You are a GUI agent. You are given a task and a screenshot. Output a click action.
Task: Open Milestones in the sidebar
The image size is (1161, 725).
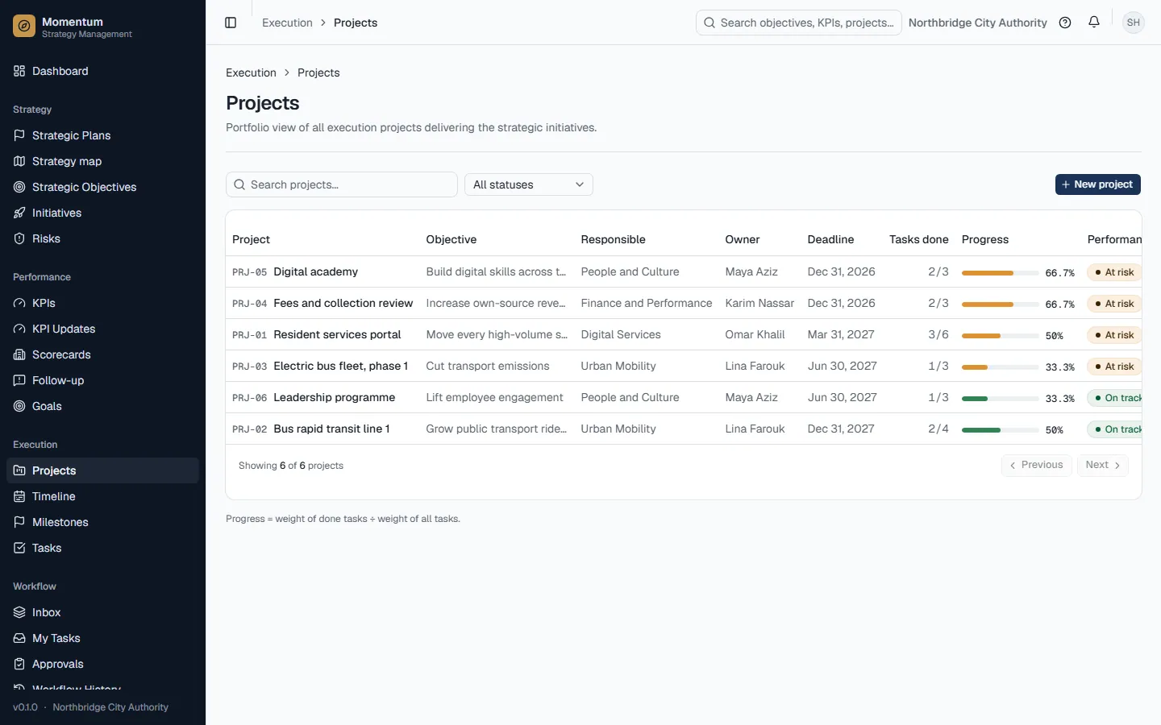102,522
